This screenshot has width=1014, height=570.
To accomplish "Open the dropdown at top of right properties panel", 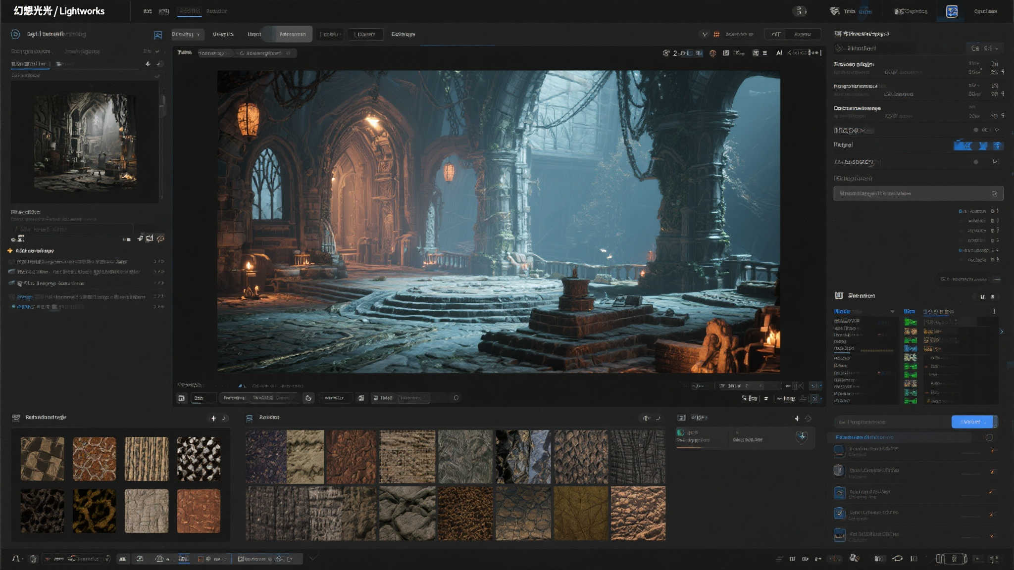I will [984, 48].
